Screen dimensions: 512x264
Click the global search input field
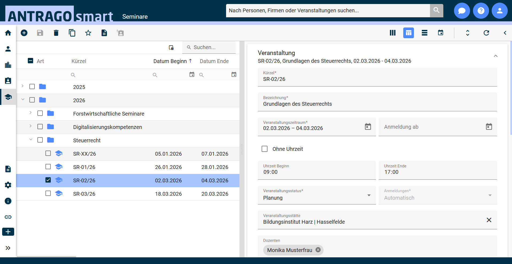(328, 11)
